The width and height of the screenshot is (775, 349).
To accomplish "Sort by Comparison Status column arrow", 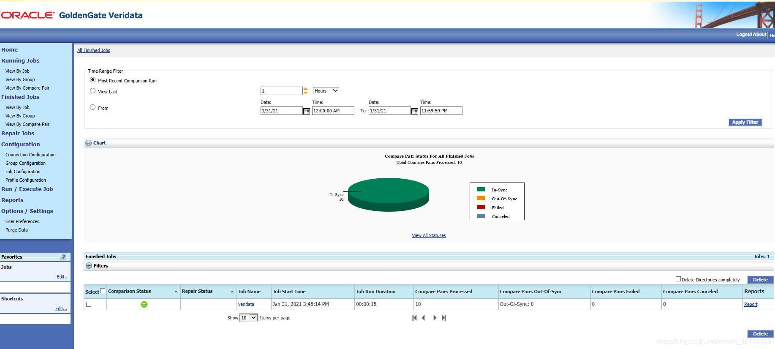I will pos(176,292).
